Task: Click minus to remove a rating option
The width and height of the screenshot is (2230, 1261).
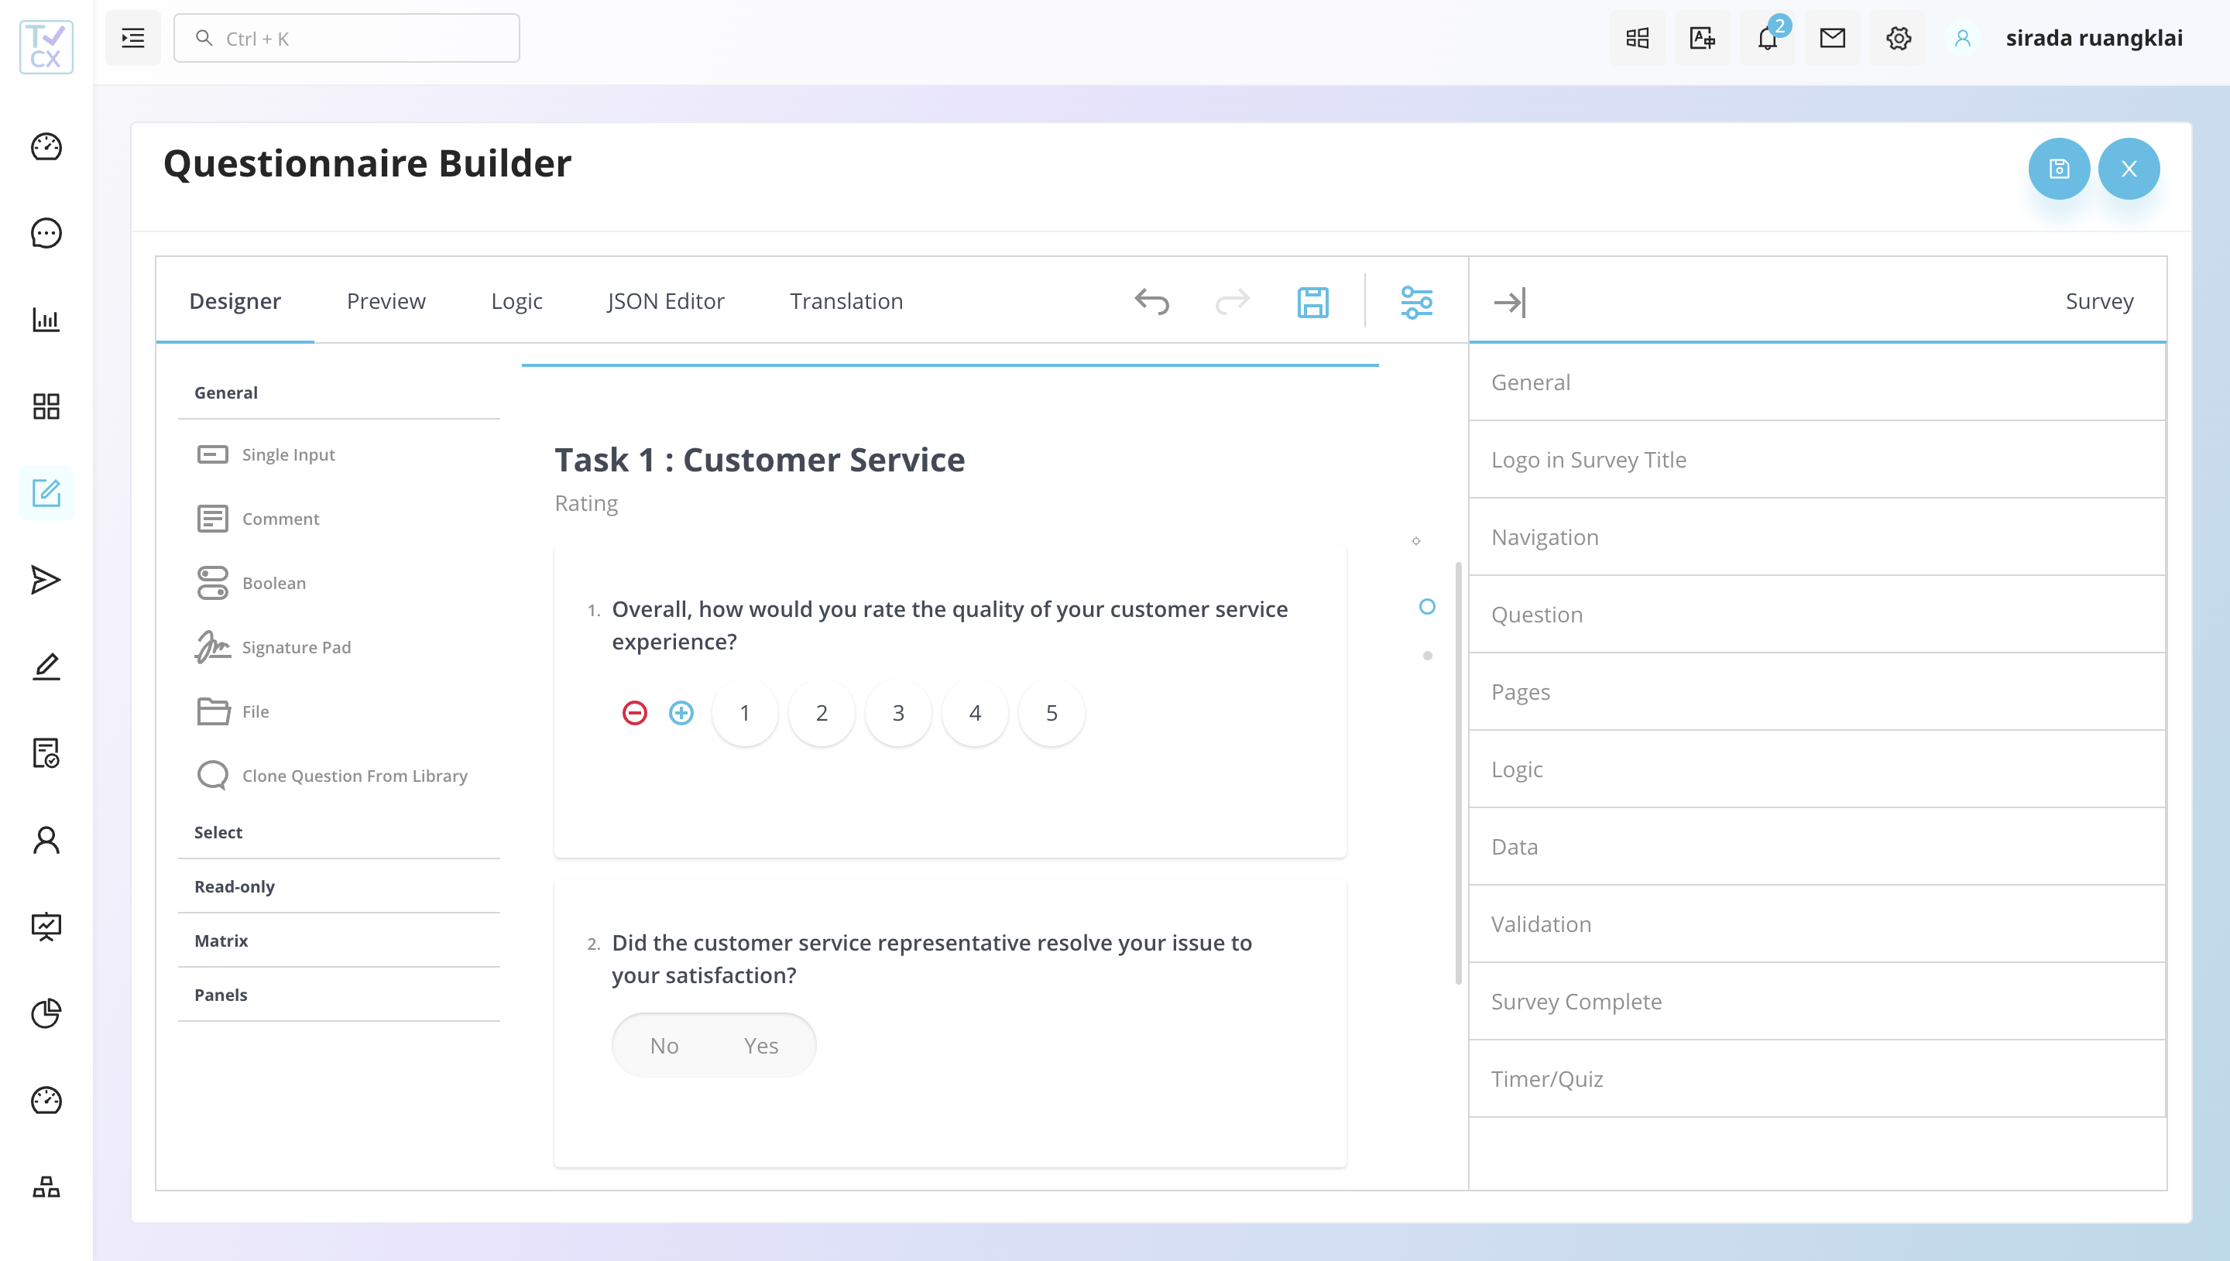Action: pos(635,713)
